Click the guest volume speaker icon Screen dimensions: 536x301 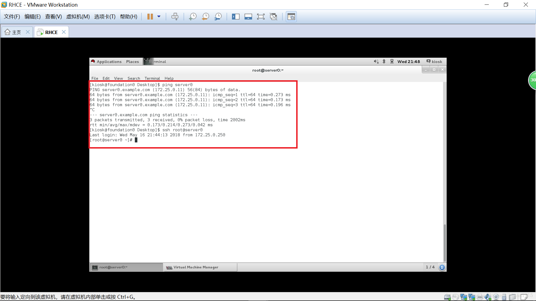coord(376,62)
